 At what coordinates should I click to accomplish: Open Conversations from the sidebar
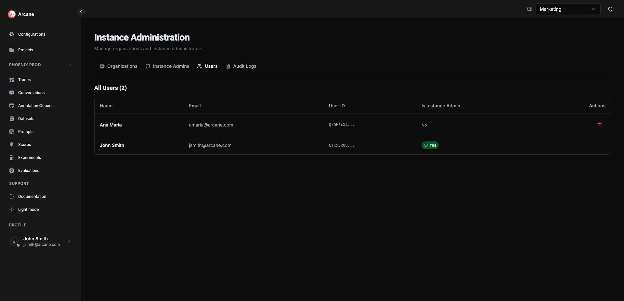tap(31, 92)
